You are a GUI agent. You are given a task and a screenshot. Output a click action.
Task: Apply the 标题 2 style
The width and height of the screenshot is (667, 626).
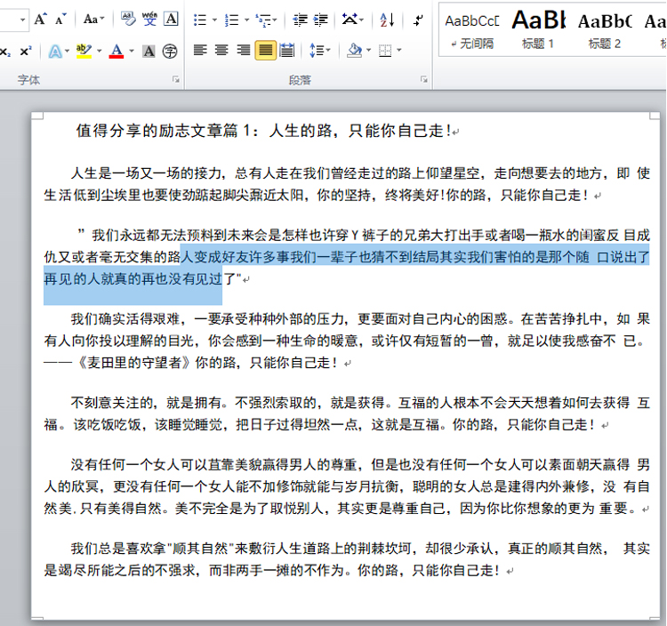[605, 29]
